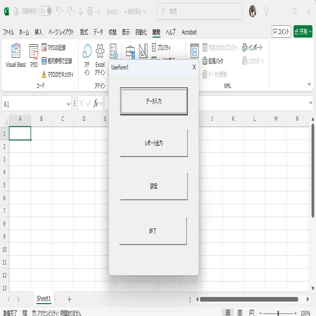Click the アクセシビリティ status bar entry
Image resolution: width=316 pixels, height=316 pixels.
57,313
